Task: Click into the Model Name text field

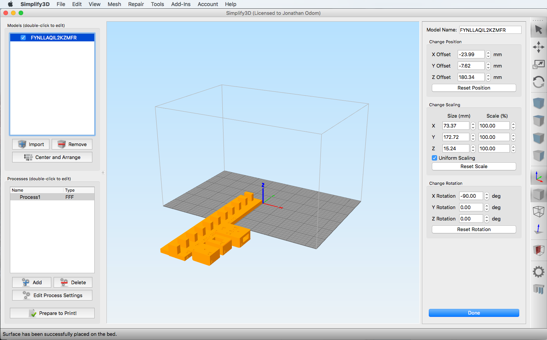Action: point(490,30)
